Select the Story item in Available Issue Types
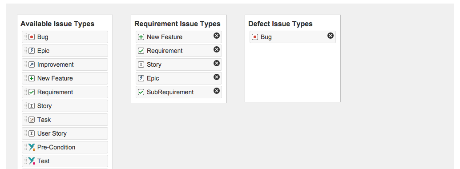 [65, 106]
